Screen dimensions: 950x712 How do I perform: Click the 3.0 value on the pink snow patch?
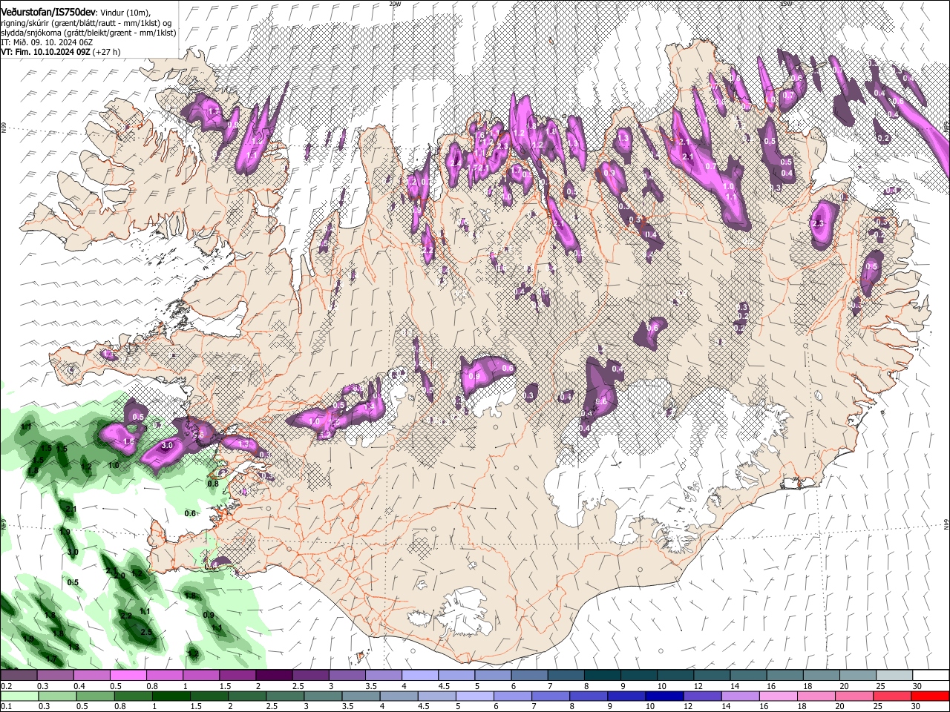167,446
